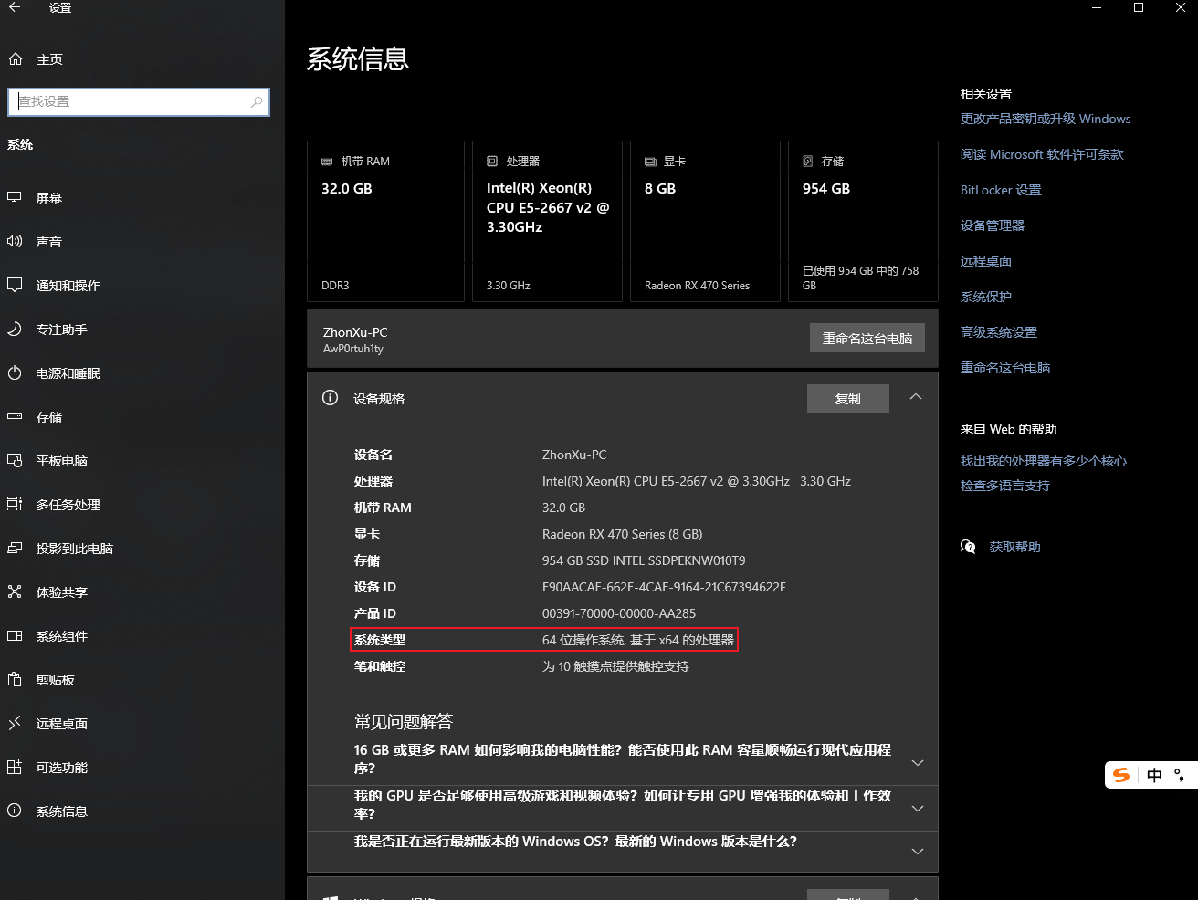Image resolution: width=1198 pixels, height=900 pixels.
Task: Expand the latest Windows OS FAQ chevron
Action: [918, 852]
